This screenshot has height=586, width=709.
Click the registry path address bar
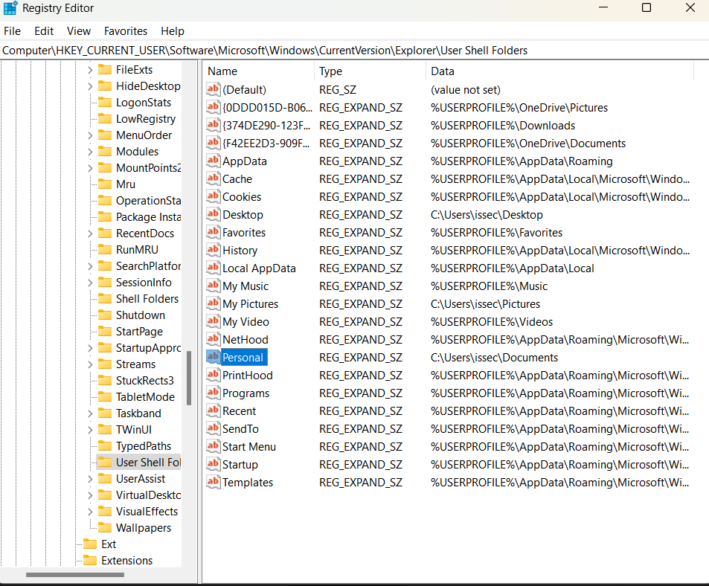pos(354,50)
